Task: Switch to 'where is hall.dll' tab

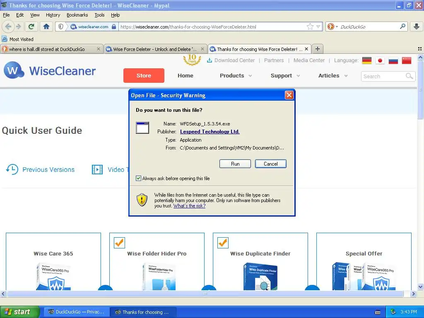Action: 52,49
